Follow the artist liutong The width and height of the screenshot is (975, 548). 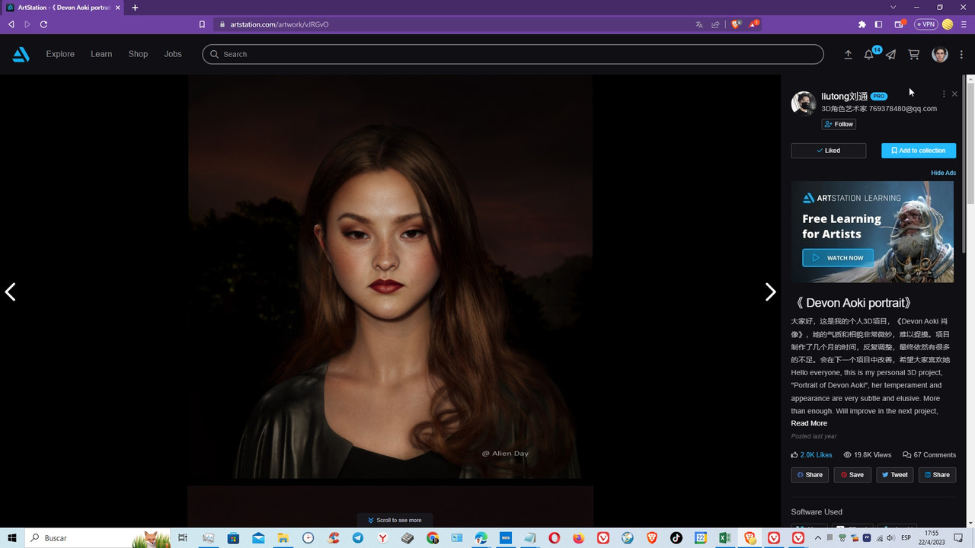pos(839,124)
